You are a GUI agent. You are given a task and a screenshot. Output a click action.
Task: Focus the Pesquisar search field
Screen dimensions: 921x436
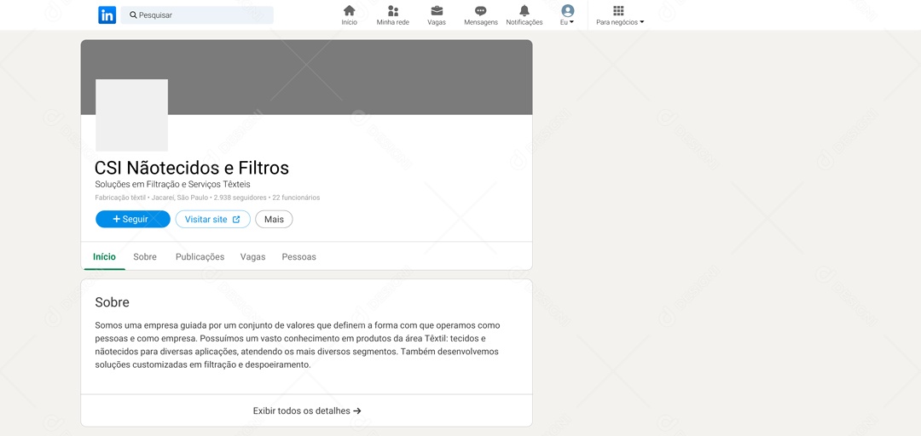click(197, 15)
